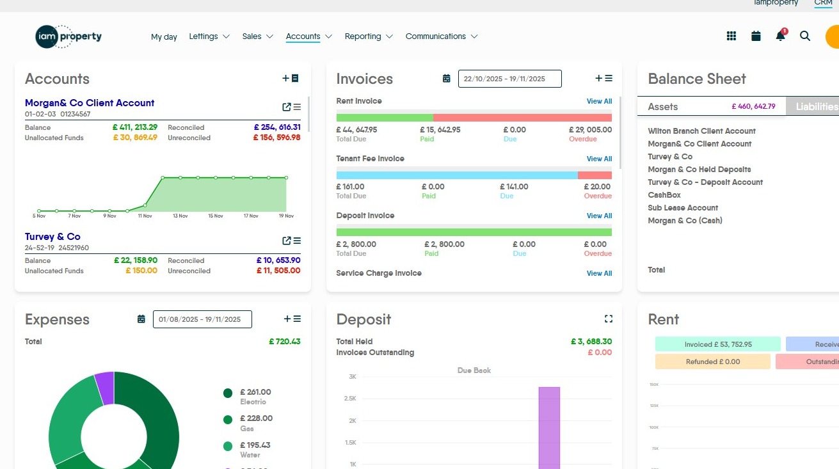Image resolution: width=839 pixels, height=469 pixels.
Task: Open the apps grid icon
Action: tap(731, 36)
